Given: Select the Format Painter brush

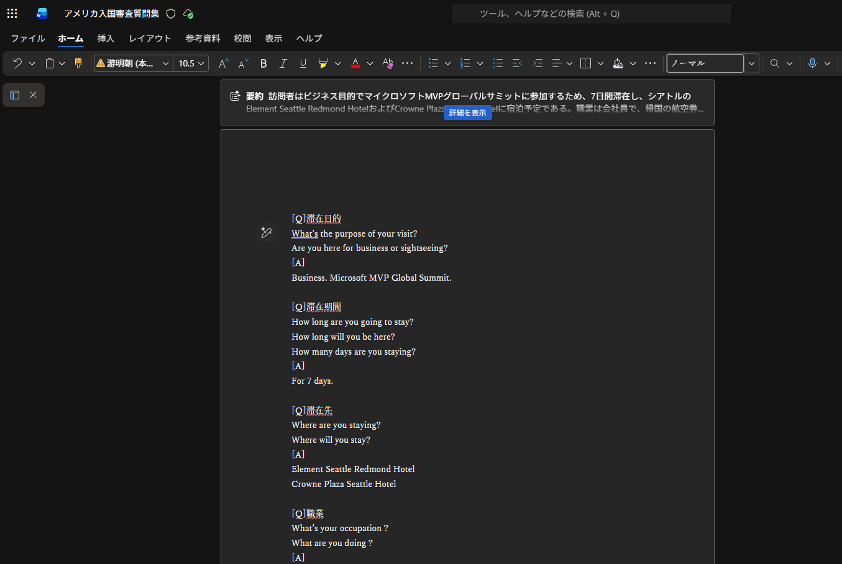Looking at the screenshot, I should (x=78, y=63).
